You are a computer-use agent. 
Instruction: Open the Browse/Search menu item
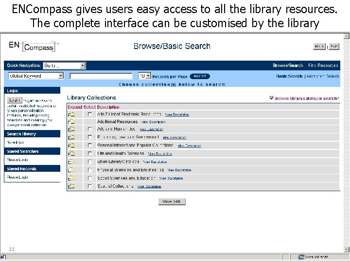[288, 65]
